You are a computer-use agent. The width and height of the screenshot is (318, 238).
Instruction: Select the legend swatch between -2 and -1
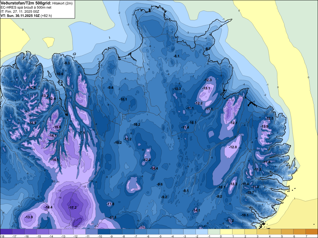[x=202, y=232]
